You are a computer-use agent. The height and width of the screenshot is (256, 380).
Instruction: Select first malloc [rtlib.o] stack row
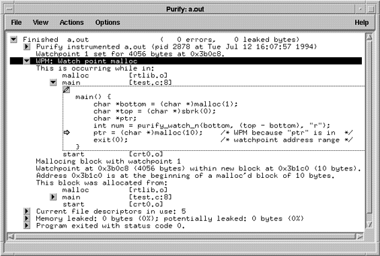[x=114, y=75]
